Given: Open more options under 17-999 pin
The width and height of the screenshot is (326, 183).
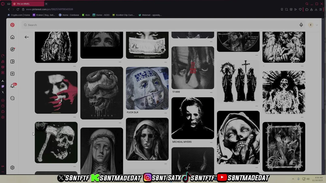Looking at the screenshot, I should pyautogui.click(x=211, y=93).
